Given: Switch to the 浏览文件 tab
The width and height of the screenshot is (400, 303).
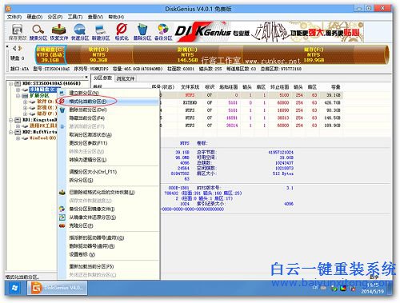Looking at the screenshot, I should pos(126,78).
